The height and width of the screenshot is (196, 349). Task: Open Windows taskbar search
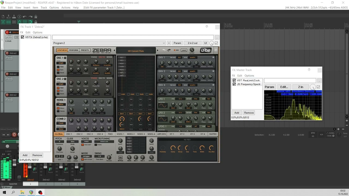(x=13, y=192)
